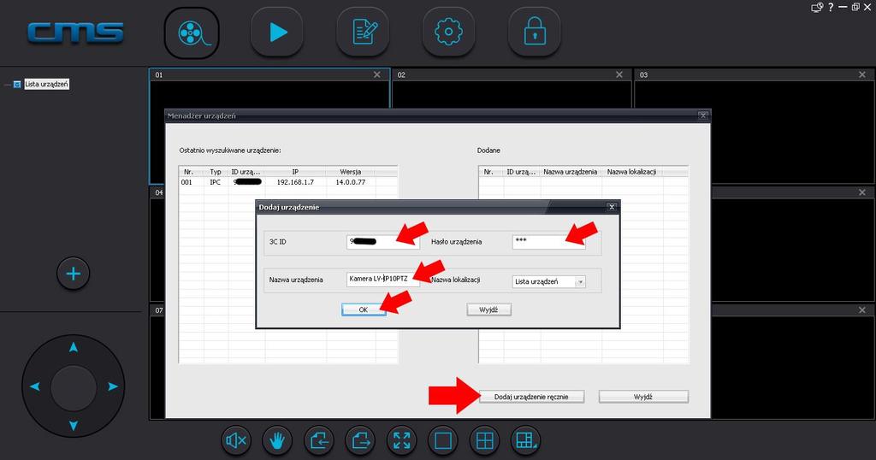
Task: Mute audio with speaker icon
Action: [236, 440]
